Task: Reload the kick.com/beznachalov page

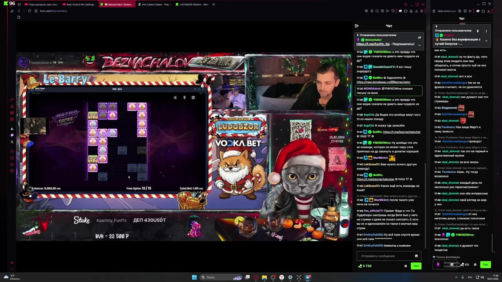Action: [29, 11]
